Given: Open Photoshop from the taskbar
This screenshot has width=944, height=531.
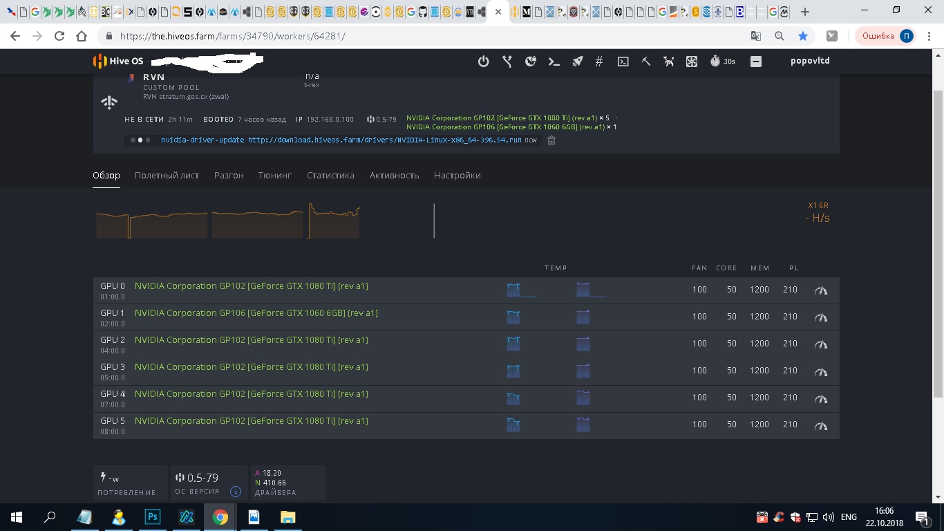Looking at the screenshot, I should 152,517.
